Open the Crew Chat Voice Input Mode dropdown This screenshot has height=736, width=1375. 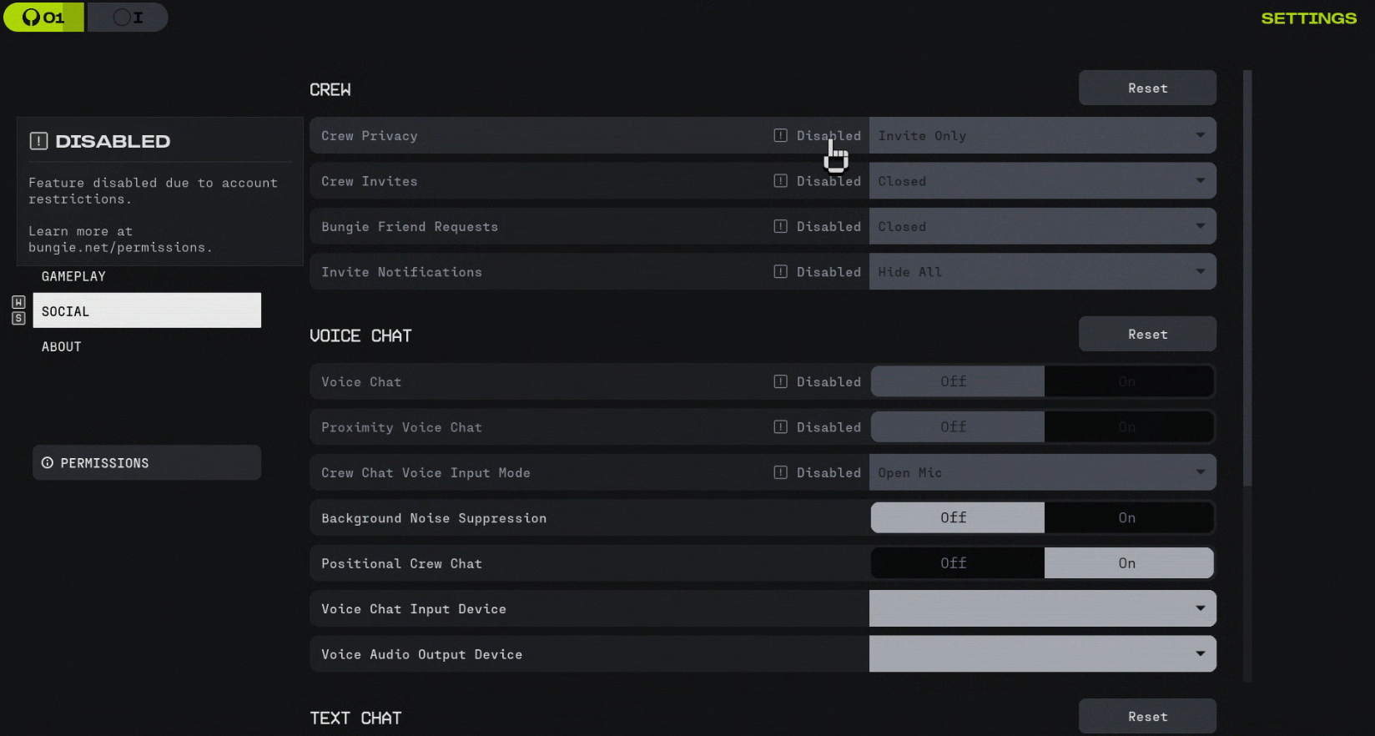pos(1041,473)
